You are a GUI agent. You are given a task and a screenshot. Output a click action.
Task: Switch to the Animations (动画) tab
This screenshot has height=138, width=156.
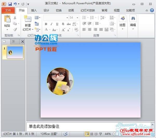coord(71,10)
